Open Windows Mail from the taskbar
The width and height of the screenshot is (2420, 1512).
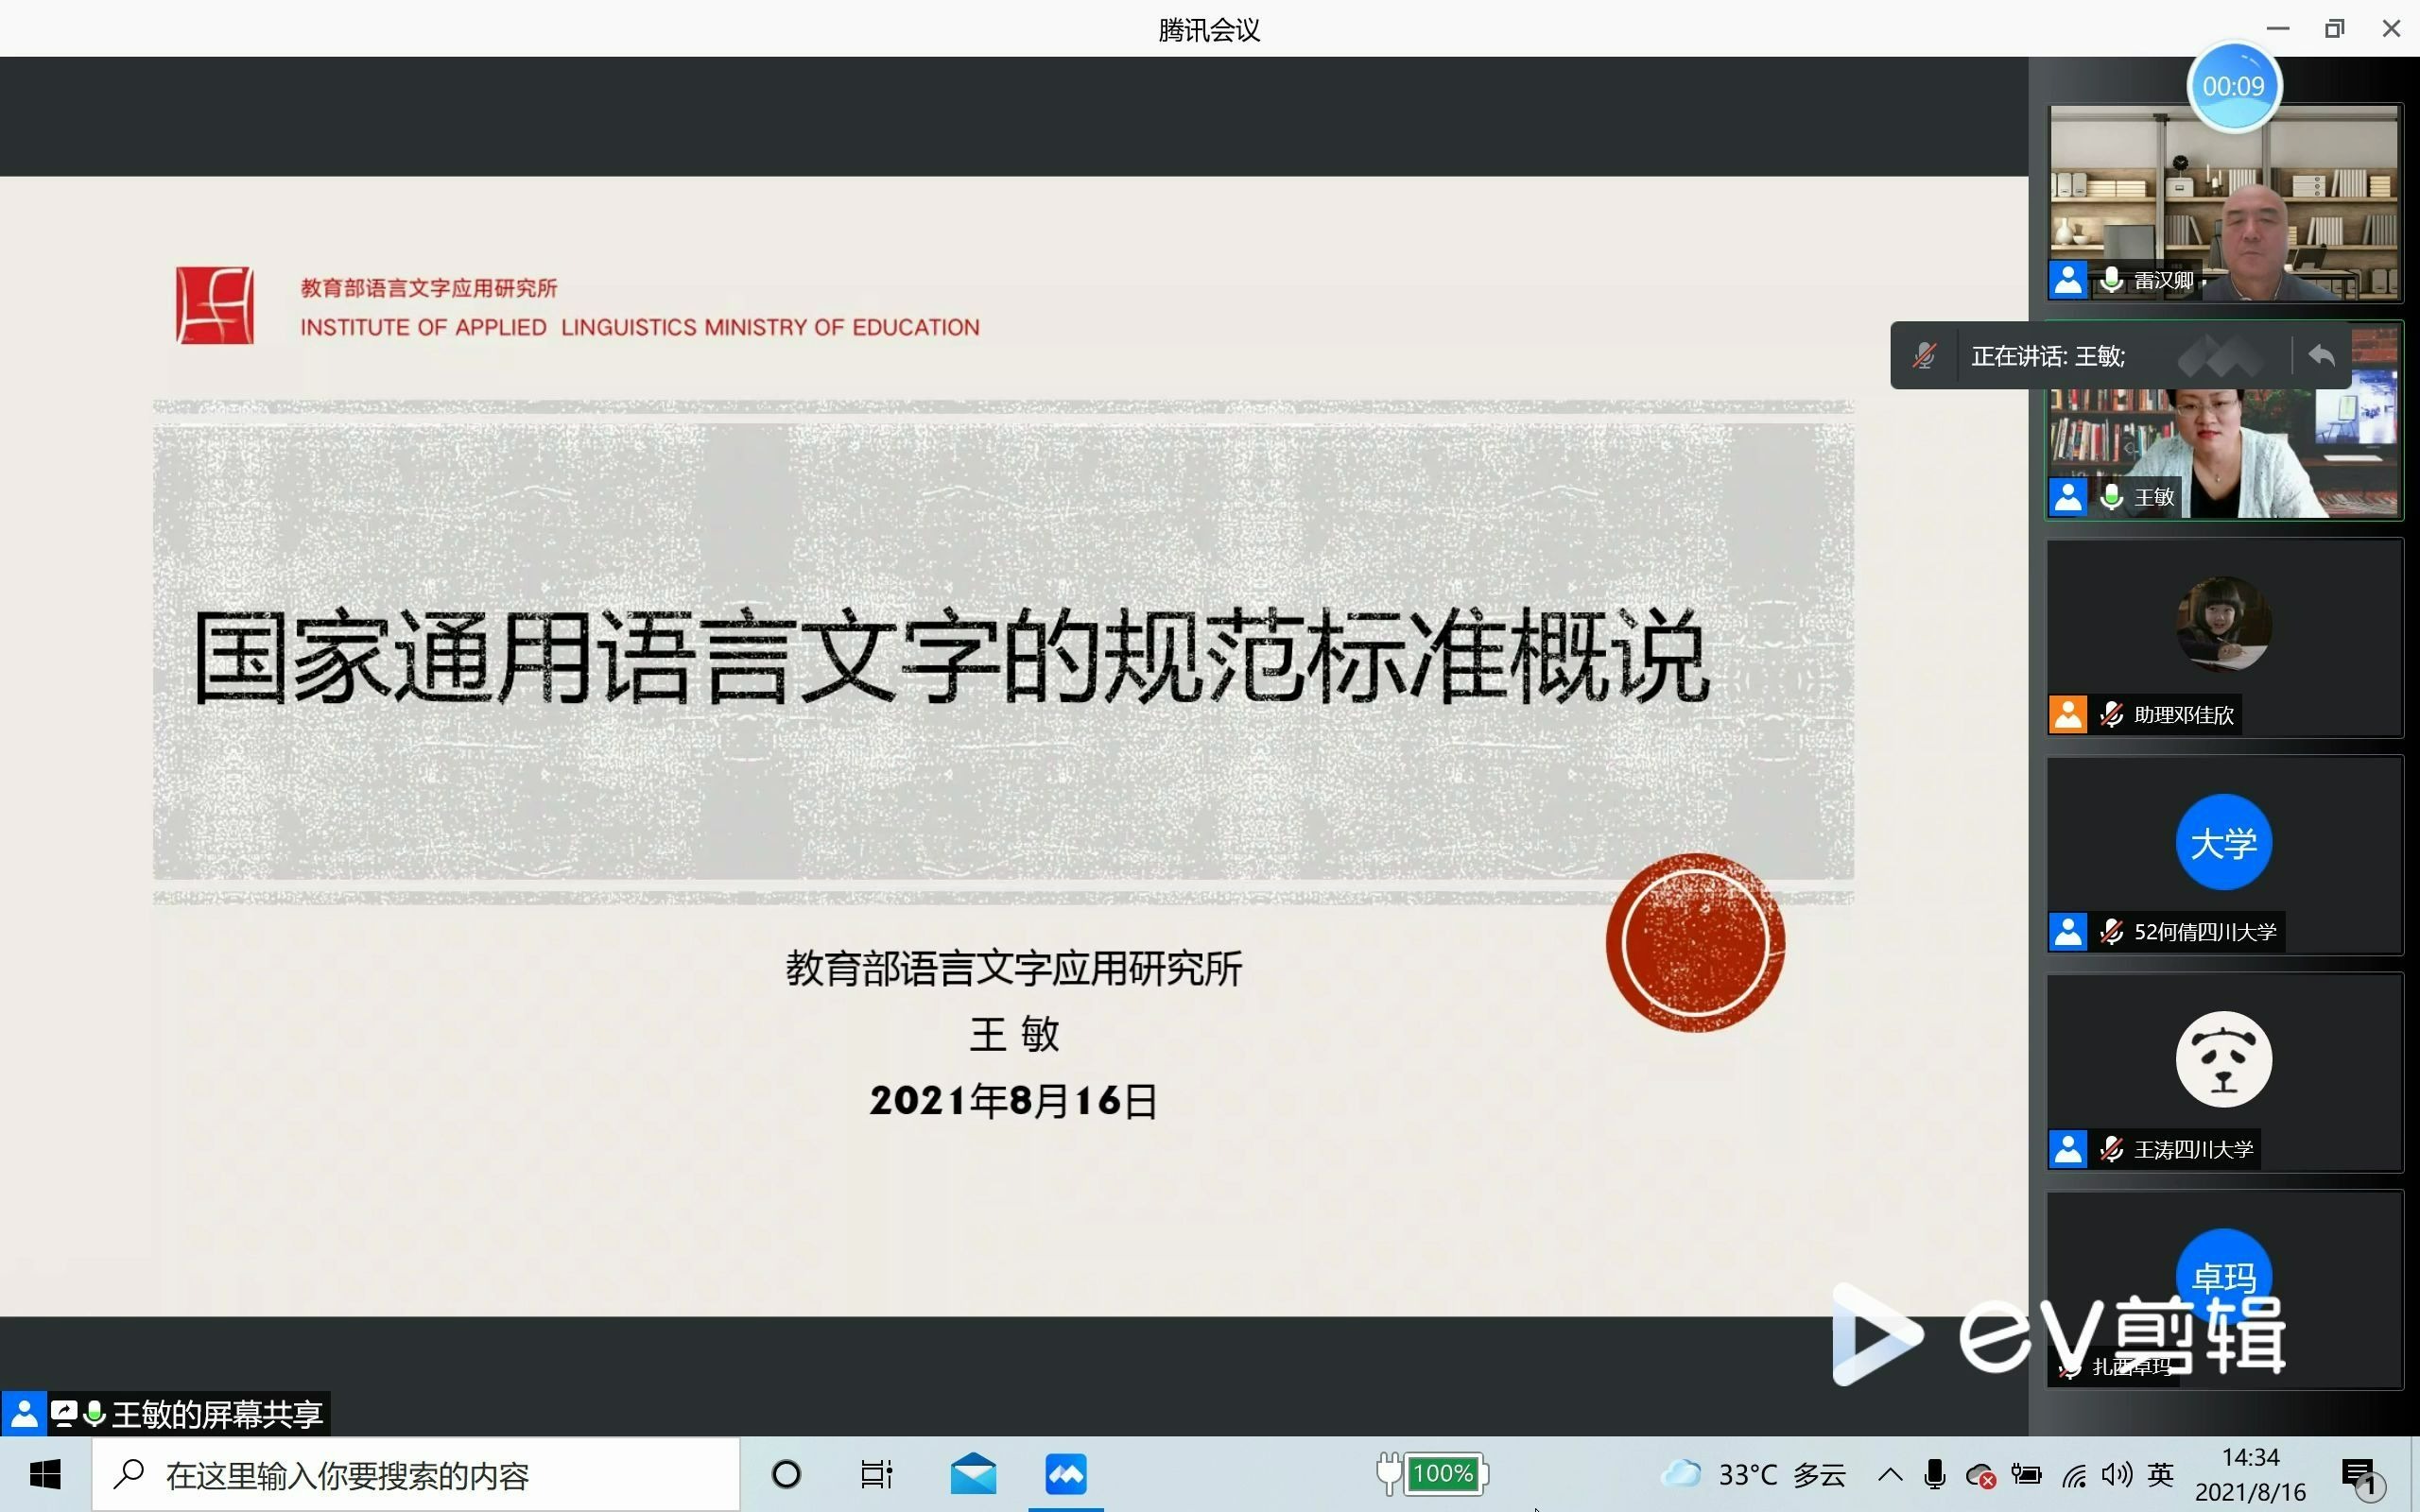point(973,1473)
